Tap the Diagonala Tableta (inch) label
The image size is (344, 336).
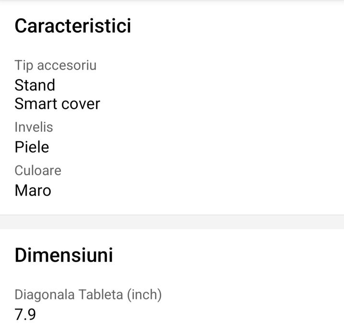coord(88,294)
